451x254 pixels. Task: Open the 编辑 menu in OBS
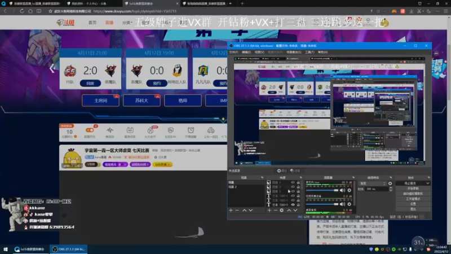pyautogui.click(x=246, y=52)
